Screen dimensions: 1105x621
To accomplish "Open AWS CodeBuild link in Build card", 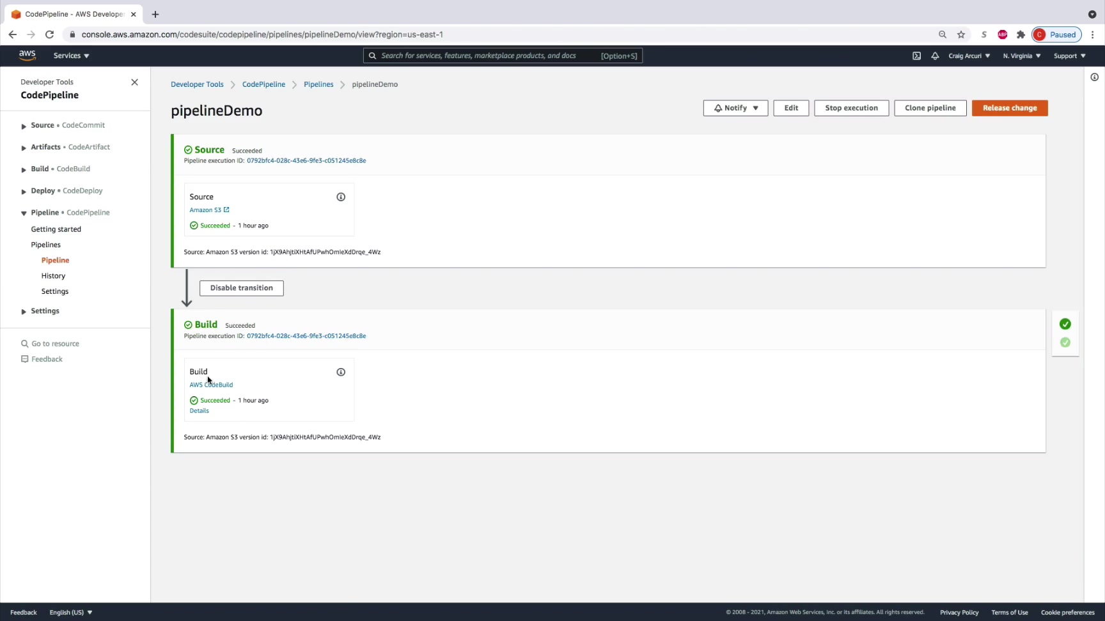I will [211, 385].
